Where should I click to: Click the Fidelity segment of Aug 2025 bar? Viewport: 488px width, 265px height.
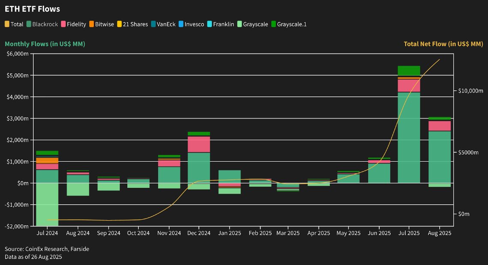(440, 126)
